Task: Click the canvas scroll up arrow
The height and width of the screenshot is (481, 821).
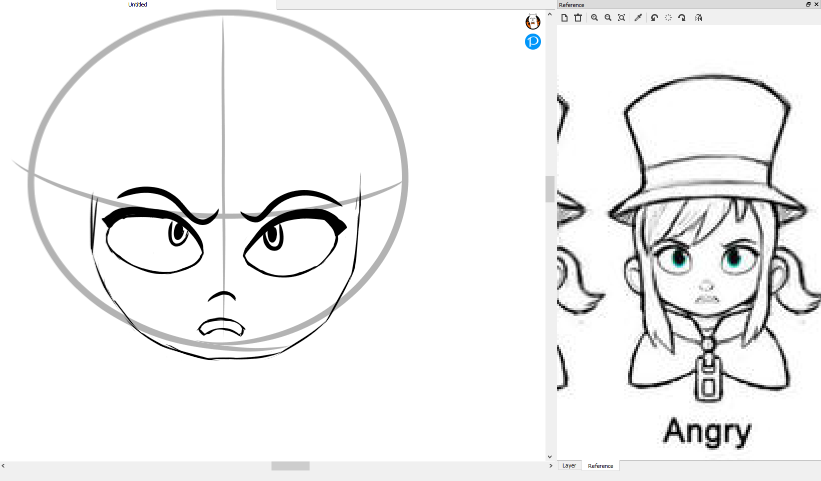Action: point(550,15)
